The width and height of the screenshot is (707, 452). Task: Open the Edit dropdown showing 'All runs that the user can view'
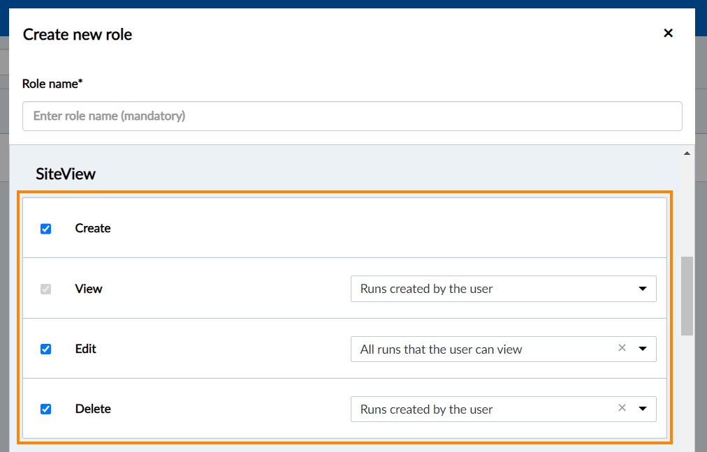[482, 349]
